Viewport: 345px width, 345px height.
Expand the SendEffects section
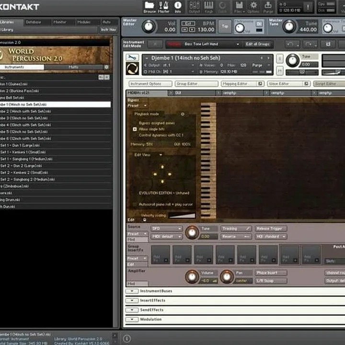pos(132,310)
